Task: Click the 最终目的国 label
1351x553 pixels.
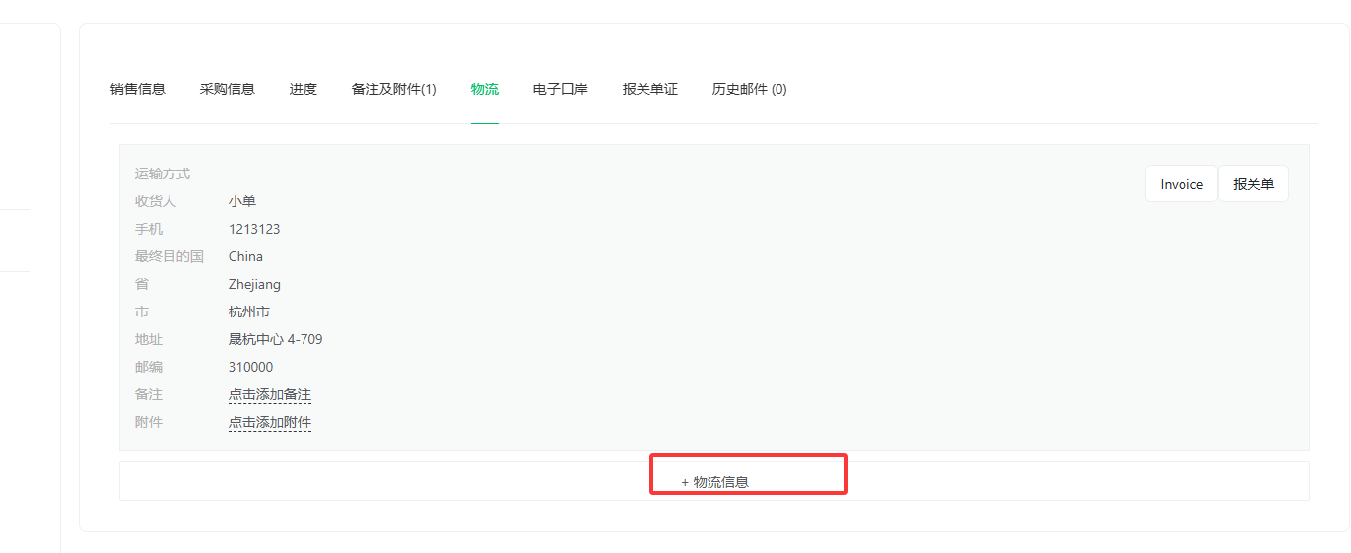Action: point(169,256)
